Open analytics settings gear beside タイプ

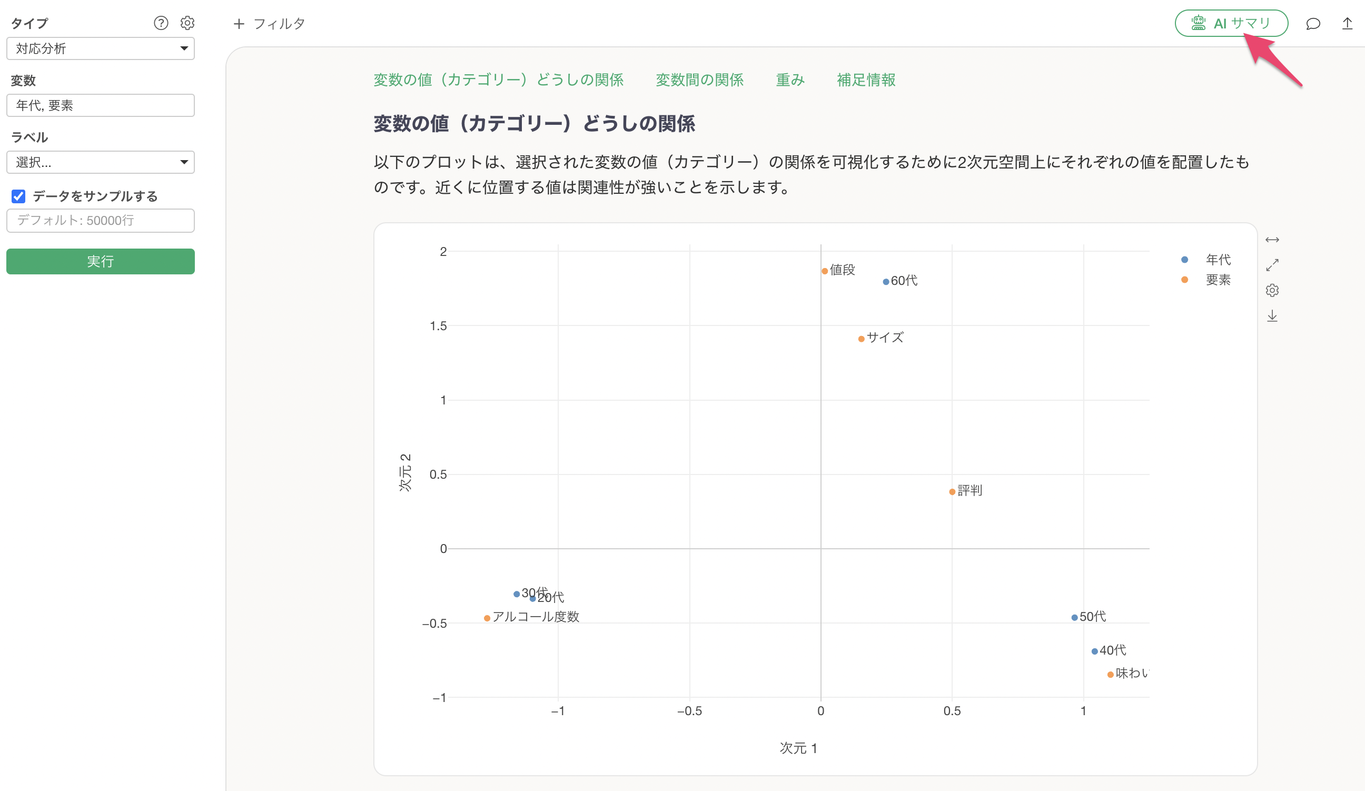187,23
